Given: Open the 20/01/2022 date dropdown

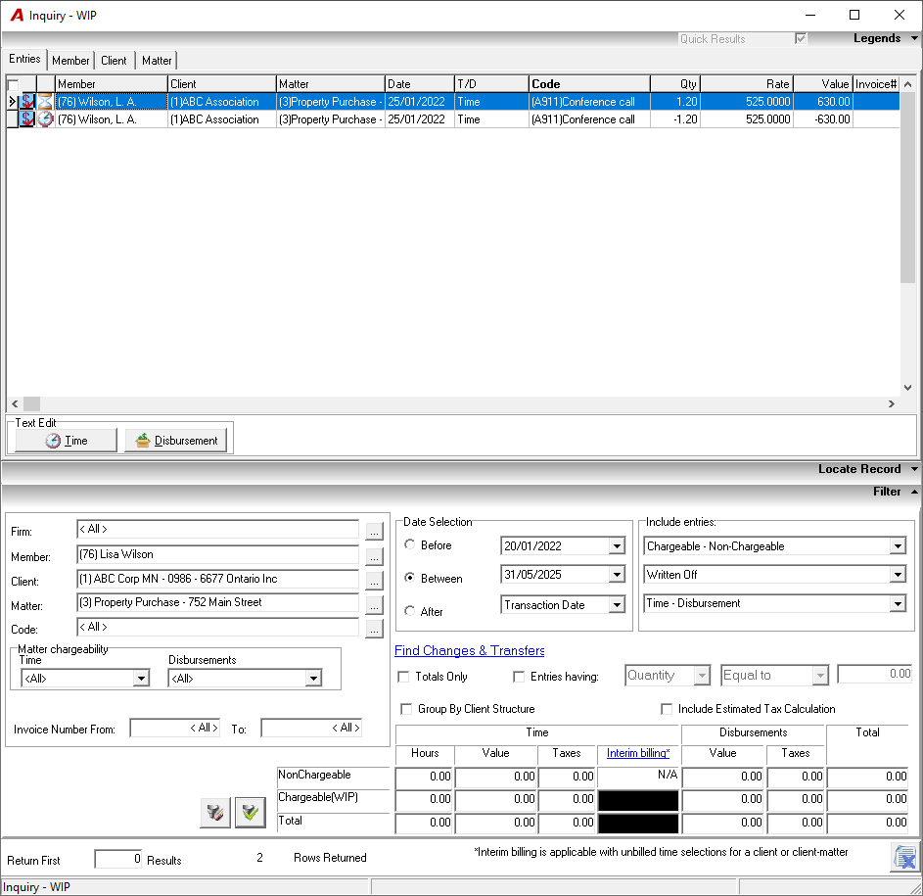Looking at the screenshot, I should point(617,546).
